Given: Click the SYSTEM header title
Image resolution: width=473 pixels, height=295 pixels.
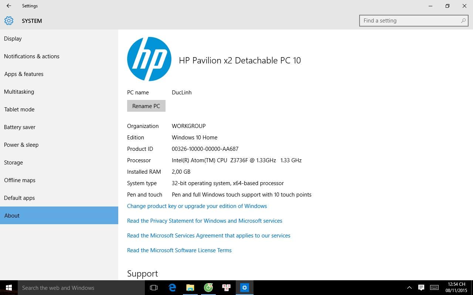Looking at the screenshot, I should click(x=32, y=21).
